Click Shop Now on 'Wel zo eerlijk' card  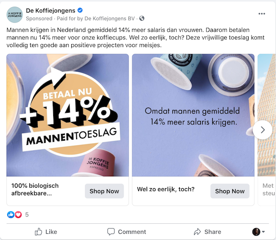click(230, 191)
